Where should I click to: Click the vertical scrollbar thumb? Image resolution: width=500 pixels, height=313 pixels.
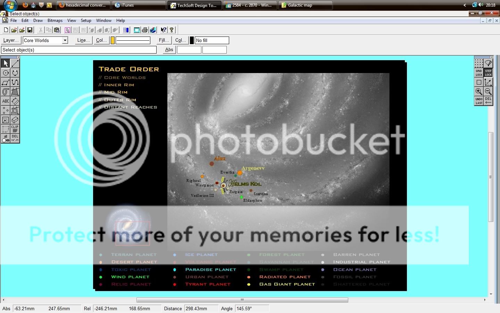click(491, 177)
